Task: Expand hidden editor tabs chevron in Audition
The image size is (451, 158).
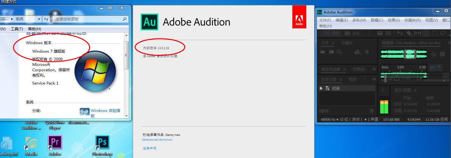Action: click(449, 43)
